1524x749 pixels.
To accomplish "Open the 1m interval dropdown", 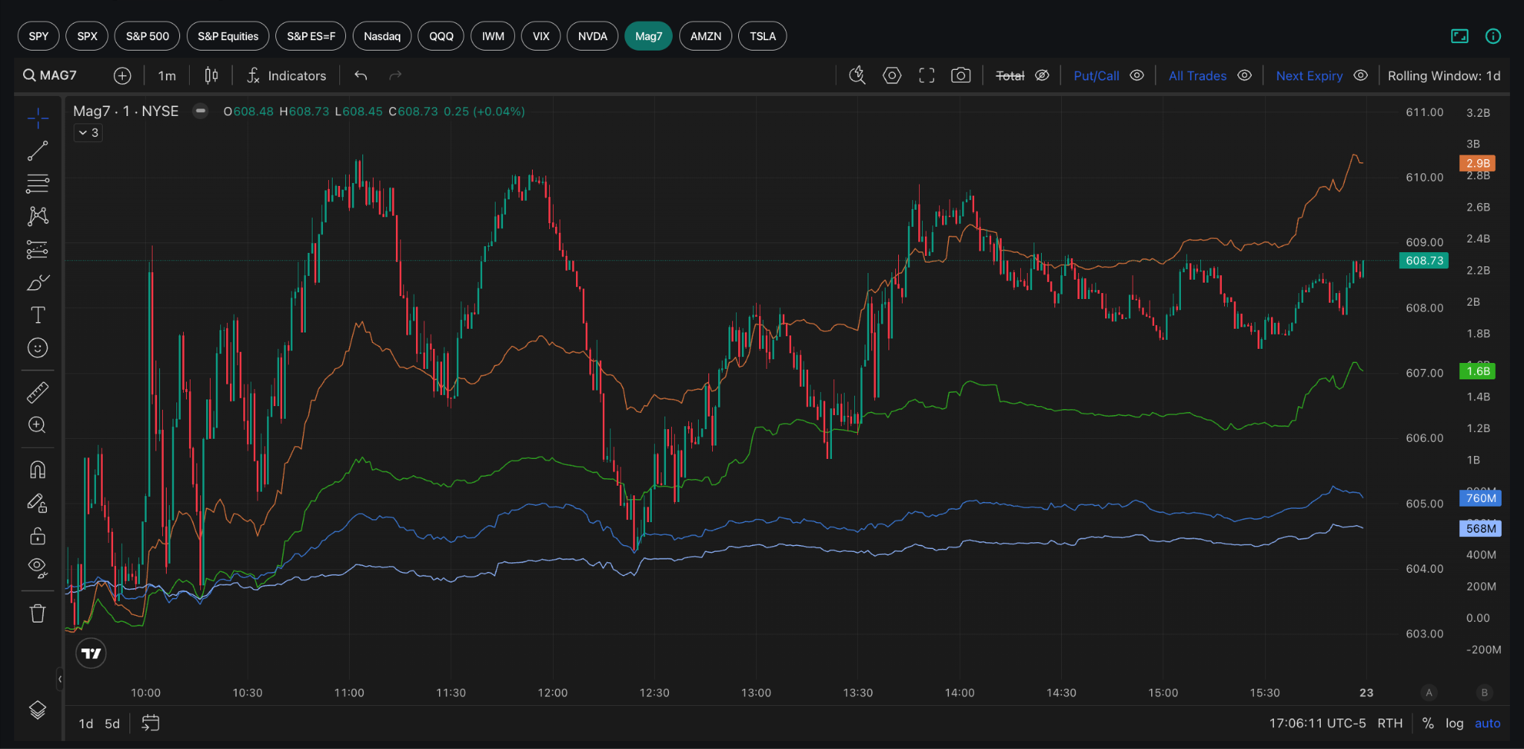I will (167, 75).
